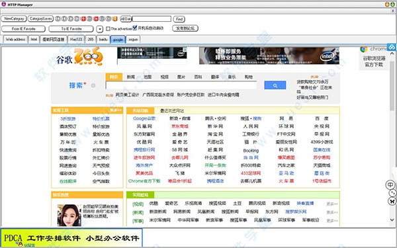Expand 更多 on the 视频 row
The image size is (397, 248).
(x=332, y=204)
